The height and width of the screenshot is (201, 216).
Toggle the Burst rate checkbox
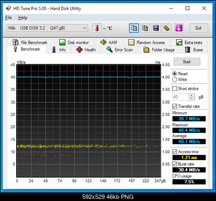point(175,164)
